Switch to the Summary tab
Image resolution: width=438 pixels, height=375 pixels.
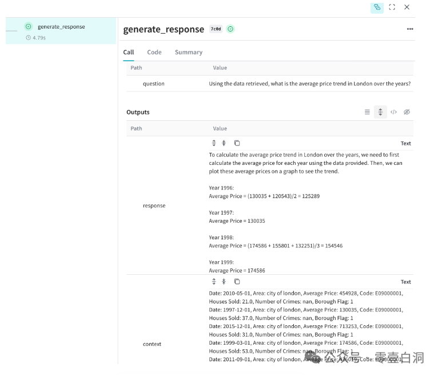pyautogui.click(x=189, y=52)
